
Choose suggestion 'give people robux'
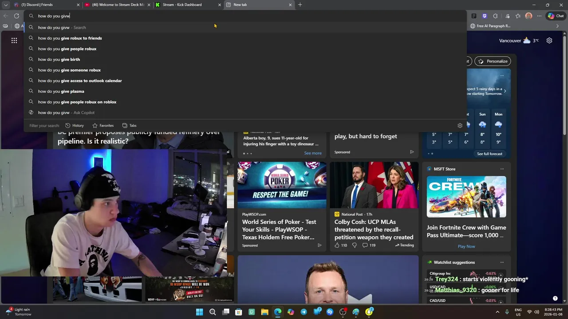point(245,49)
